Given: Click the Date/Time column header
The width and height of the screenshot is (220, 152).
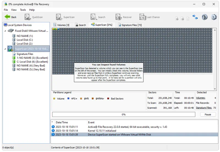Looking at the screenshot, I should 62,122.
